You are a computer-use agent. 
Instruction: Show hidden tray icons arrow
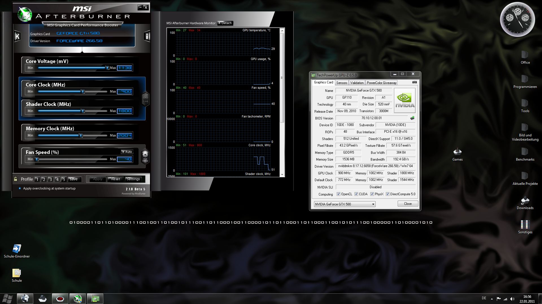[x=492, y=299]
